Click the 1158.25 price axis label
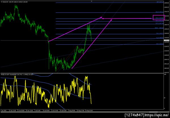The height and width of the screenshot is (118, 170). pos(167,29)
